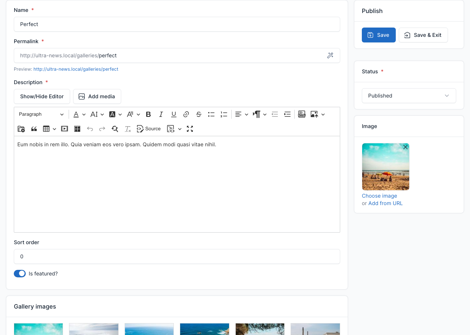Apply italic formatting
470x335 pixels.
[x=161, y=114]
